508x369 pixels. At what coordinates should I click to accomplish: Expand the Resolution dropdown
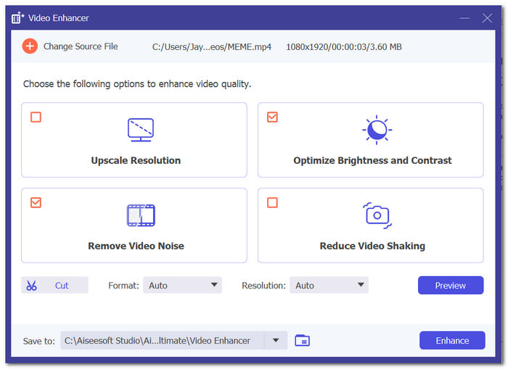click(329, 286)
